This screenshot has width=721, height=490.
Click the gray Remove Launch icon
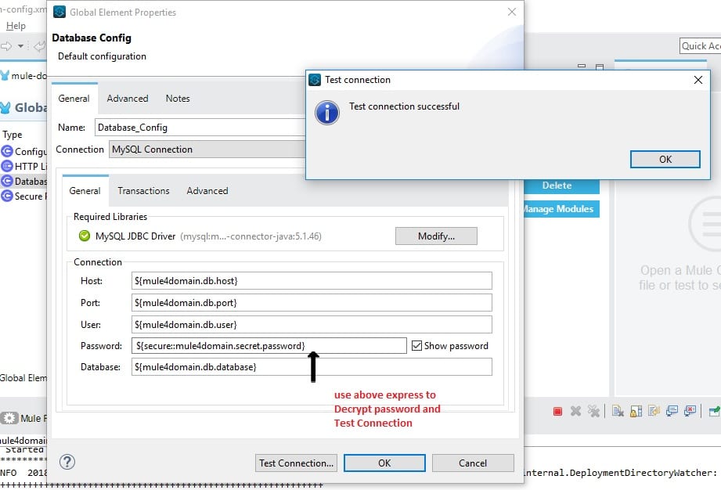point(575,411)
